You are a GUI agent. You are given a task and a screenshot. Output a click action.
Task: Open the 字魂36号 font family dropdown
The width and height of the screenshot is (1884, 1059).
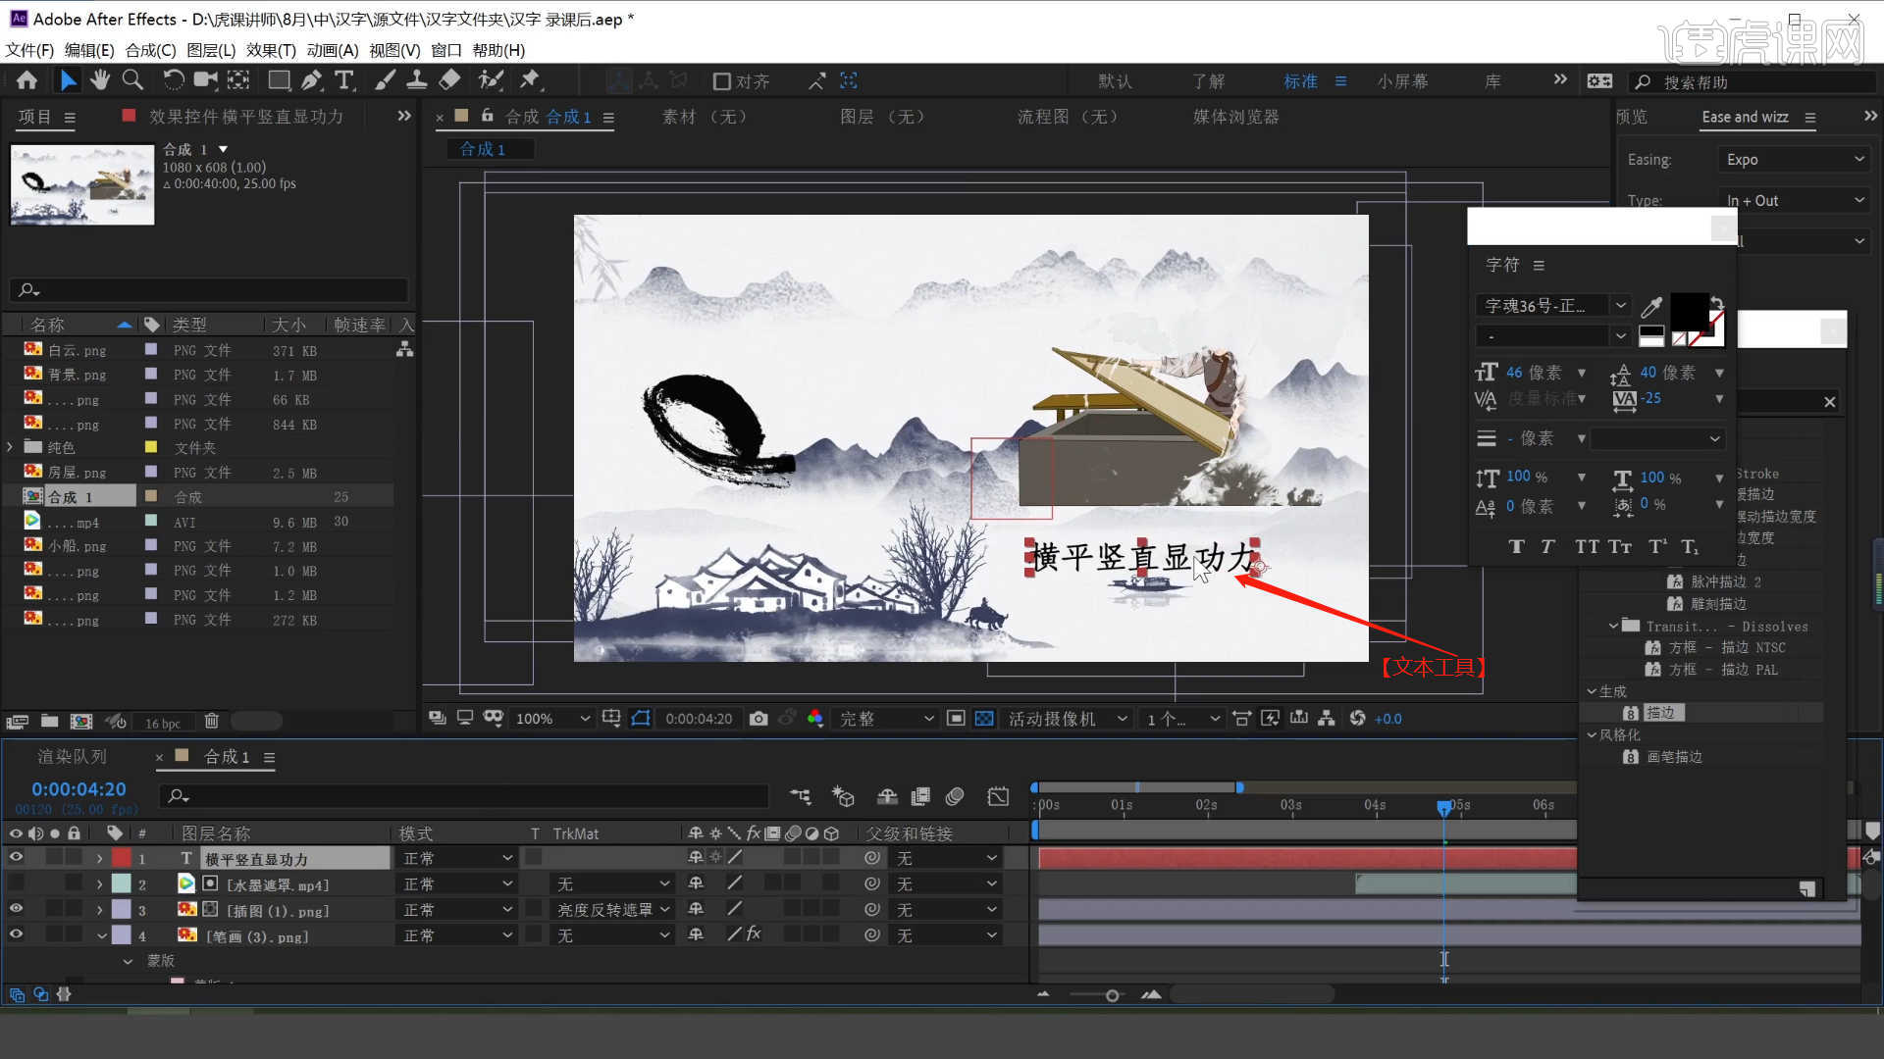[1551, 306]
